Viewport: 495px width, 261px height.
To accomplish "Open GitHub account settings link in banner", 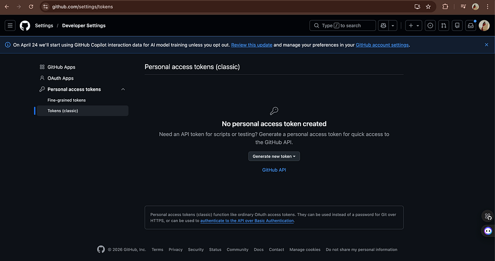I will click(382, 45).
